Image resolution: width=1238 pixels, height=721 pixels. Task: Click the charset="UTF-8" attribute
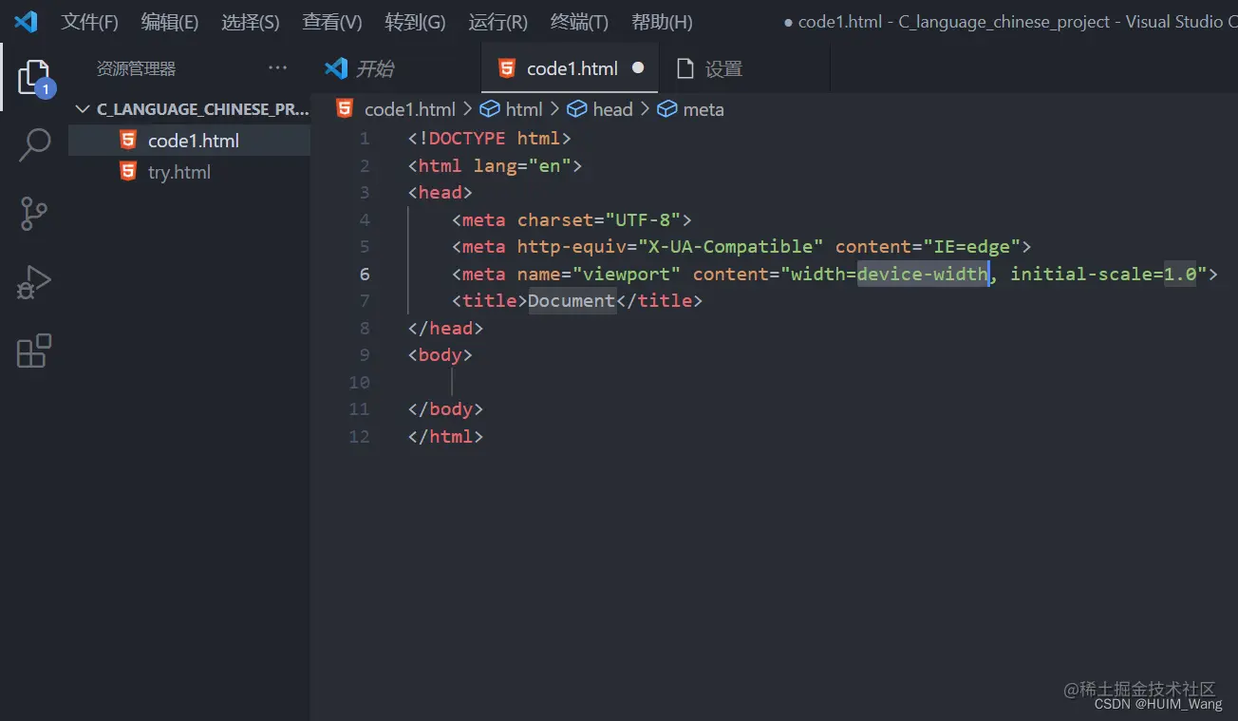[x=599, y=219]
